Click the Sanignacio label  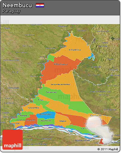pyautogui.click(x=110, y=110)
